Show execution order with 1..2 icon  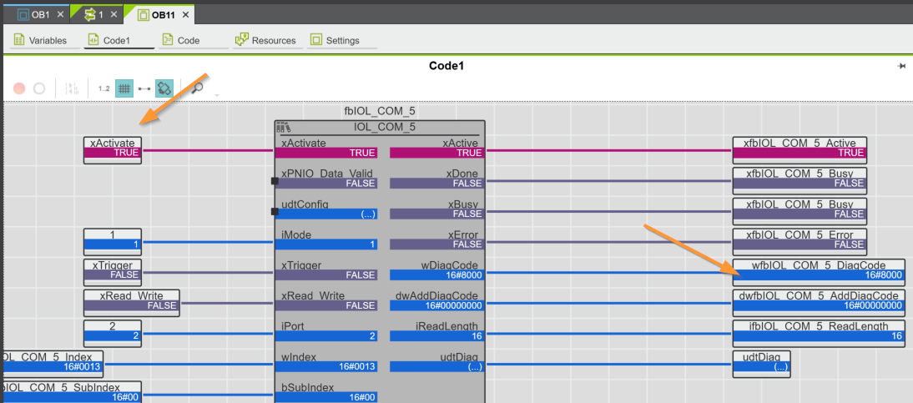point(103,88)
